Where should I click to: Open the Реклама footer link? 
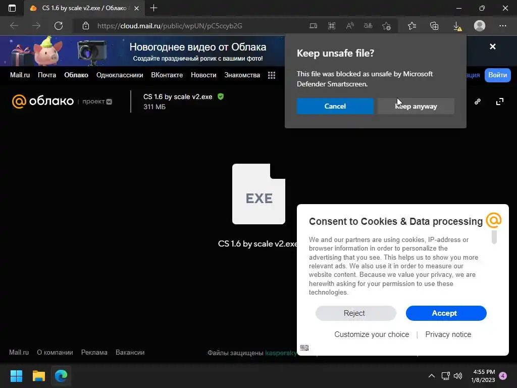(94, 352)
